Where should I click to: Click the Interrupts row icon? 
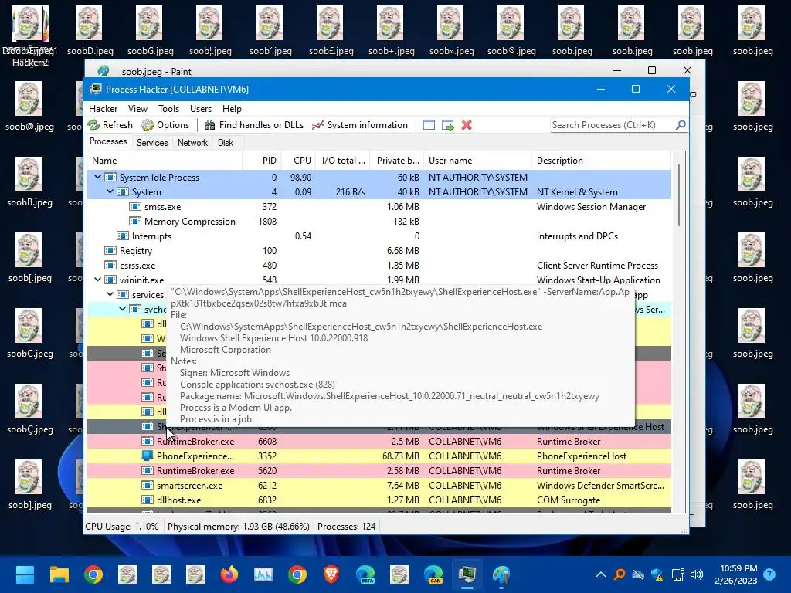(x=123, y=236)
